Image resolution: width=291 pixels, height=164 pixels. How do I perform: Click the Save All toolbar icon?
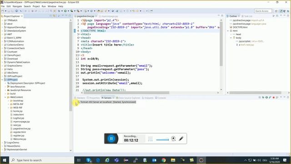point(12,11)
